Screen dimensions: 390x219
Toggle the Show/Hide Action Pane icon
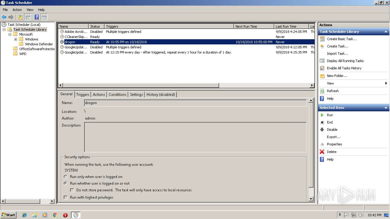pyautogui.click(x=44, y=17)
